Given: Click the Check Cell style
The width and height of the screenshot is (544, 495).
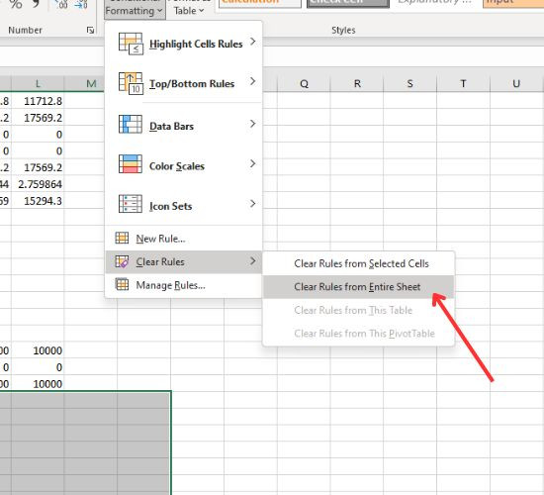Looking at the screenshot, I should (x=348, y=4).
